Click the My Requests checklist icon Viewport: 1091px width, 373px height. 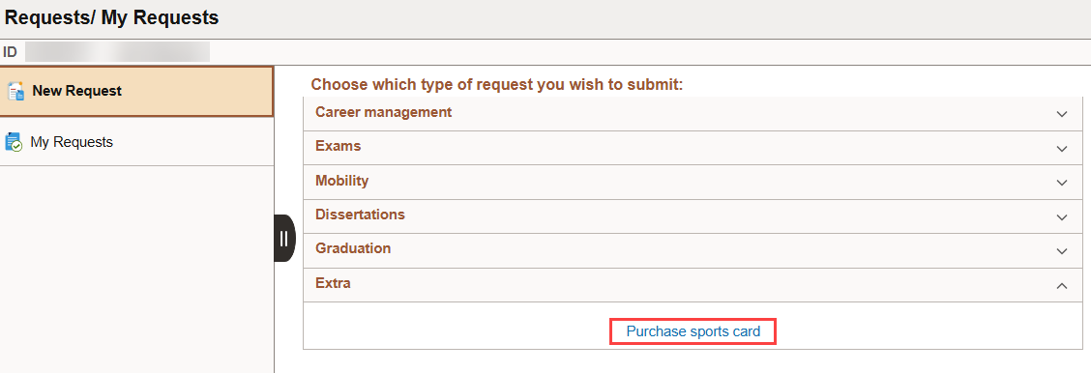click(14, 142)
